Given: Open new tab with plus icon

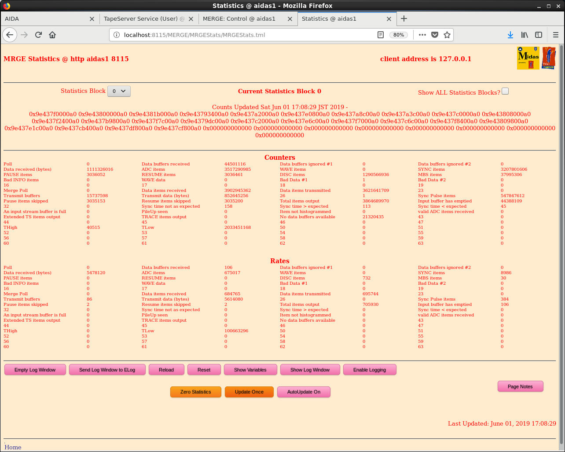Looking at the screenshot, I should point(404,18).
